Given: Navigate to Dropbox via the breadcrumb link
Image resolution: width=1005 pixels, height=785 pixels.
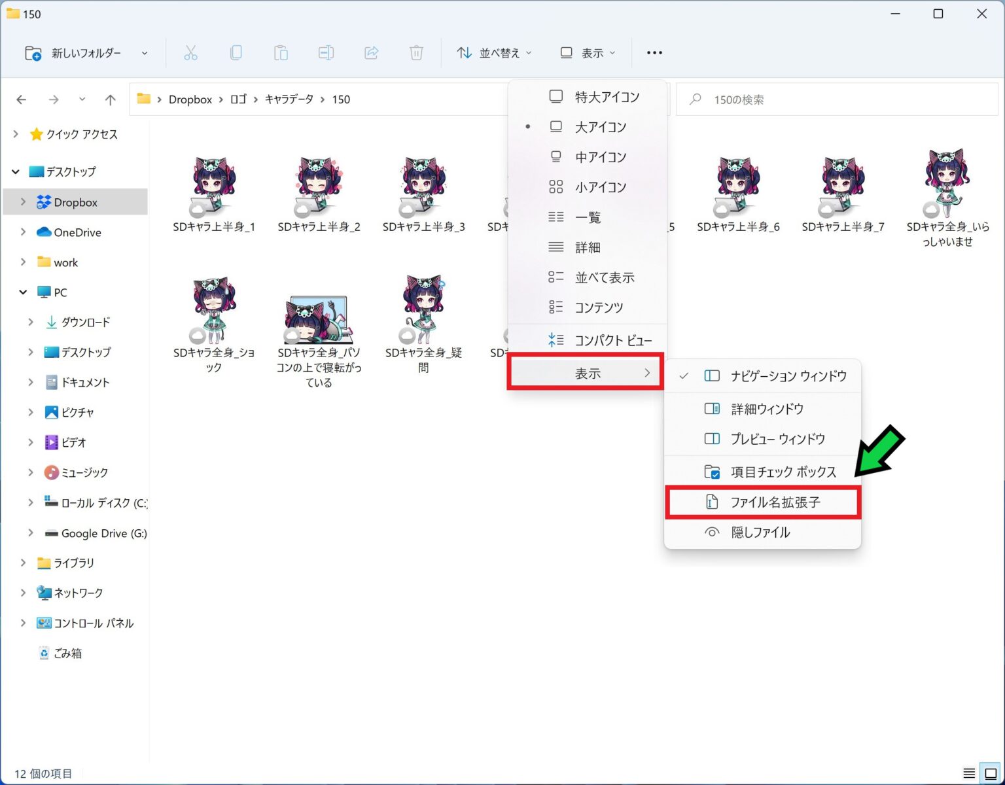Looking at the screenshot, I should pos(190,99).
